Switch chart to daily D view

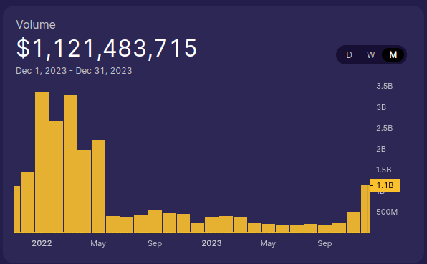(x=349, y=55)
